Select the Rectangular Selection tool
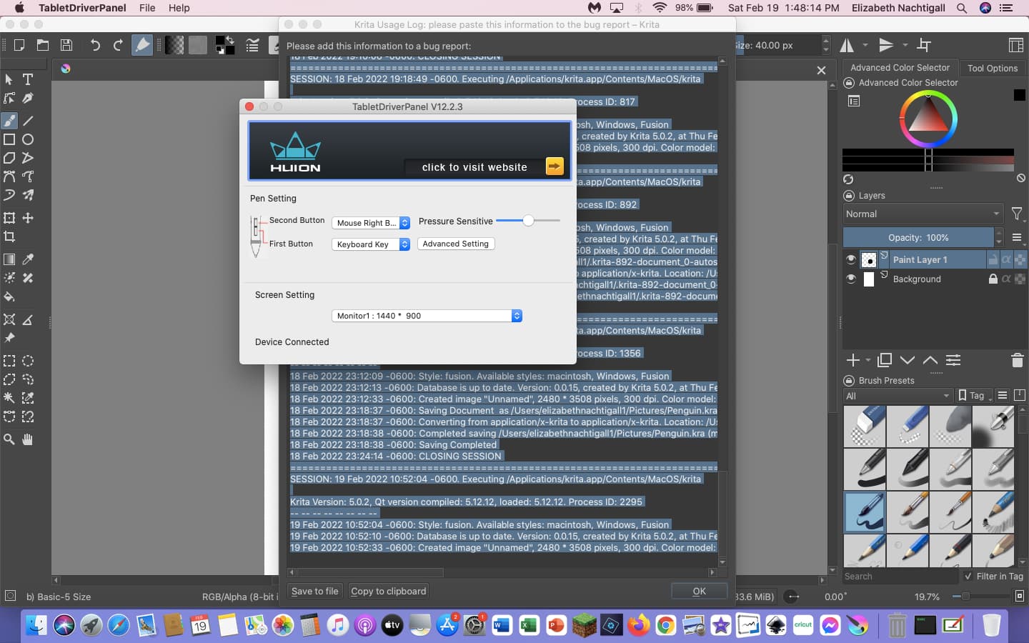 pos(9,361)
